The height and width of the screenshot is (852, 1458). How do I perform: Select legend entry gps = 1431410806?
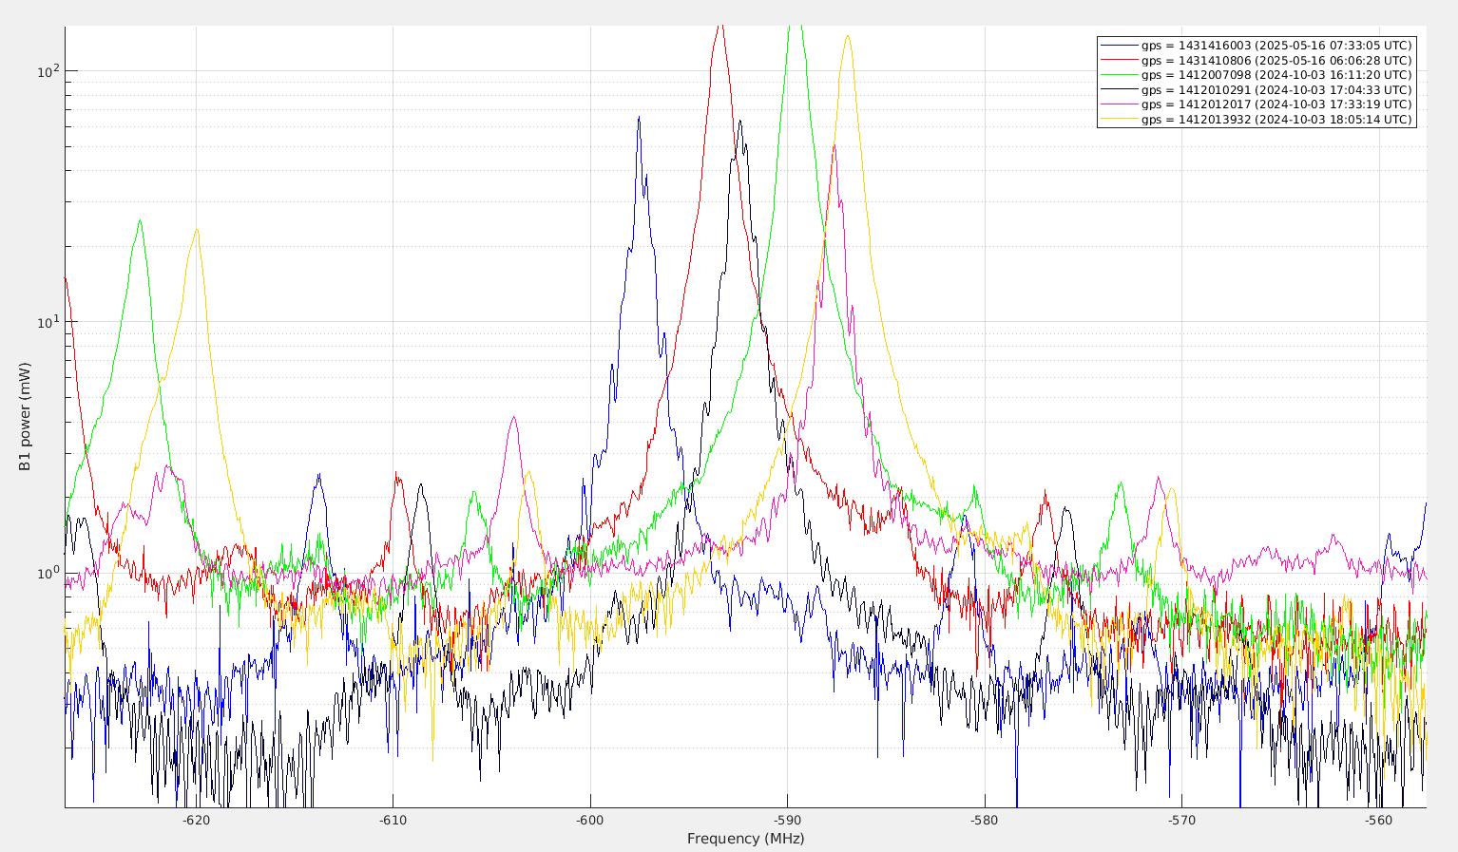pos(1276,60)
